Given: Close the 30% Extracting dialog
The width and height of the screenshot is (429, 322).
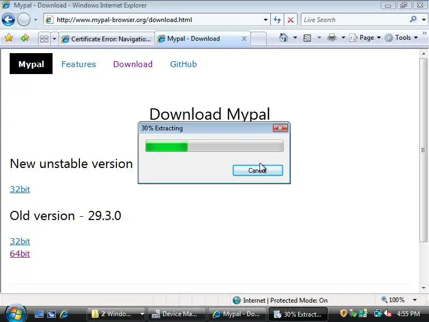Looking at the screenshot, I should coord(280,128).
